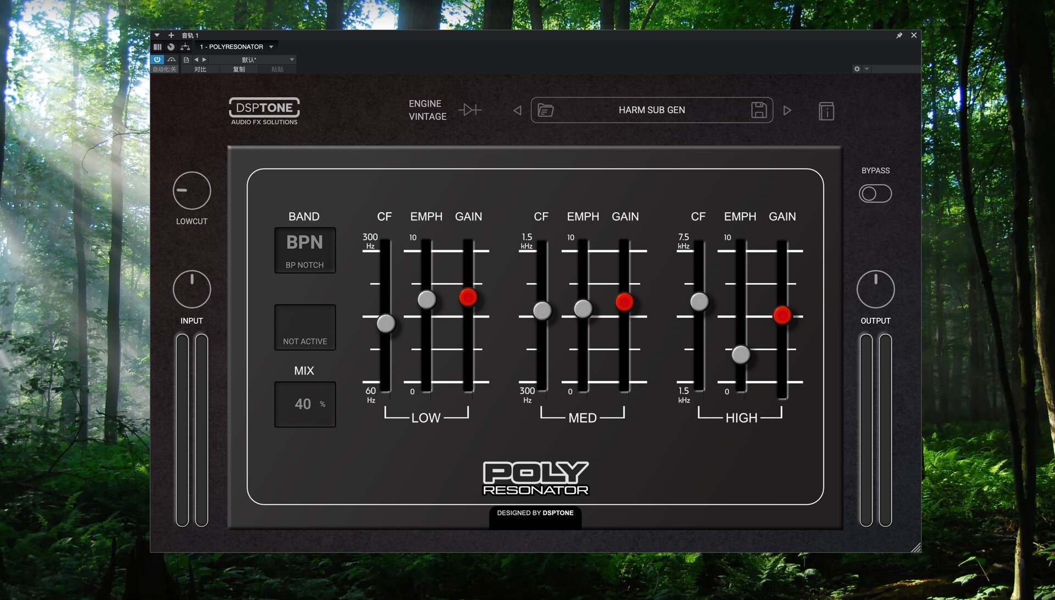Load the previous preset with left arrow
The height and width of the screenshot is (600, 1055).
pos(517,111)
